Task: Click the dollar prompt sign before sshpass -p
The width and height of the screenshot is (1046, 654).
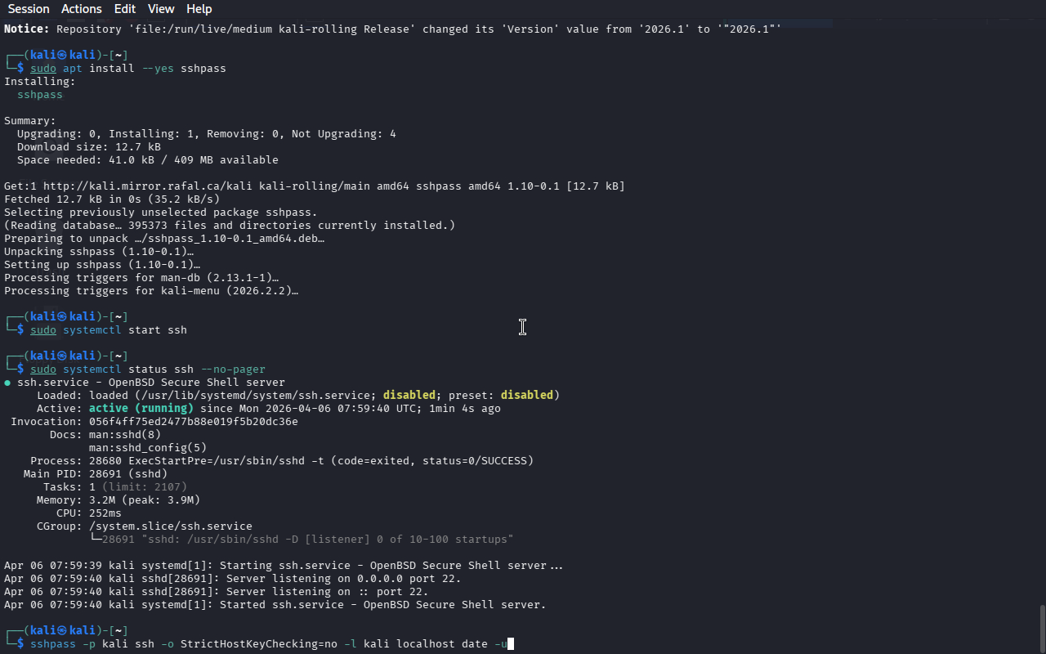Action: point(20,644)
